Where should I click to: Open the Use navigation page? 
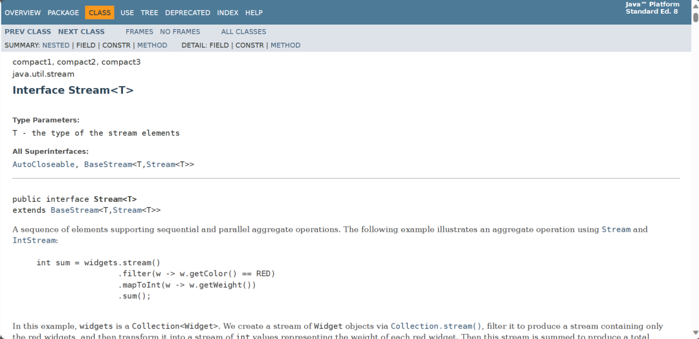pos(127,12)
